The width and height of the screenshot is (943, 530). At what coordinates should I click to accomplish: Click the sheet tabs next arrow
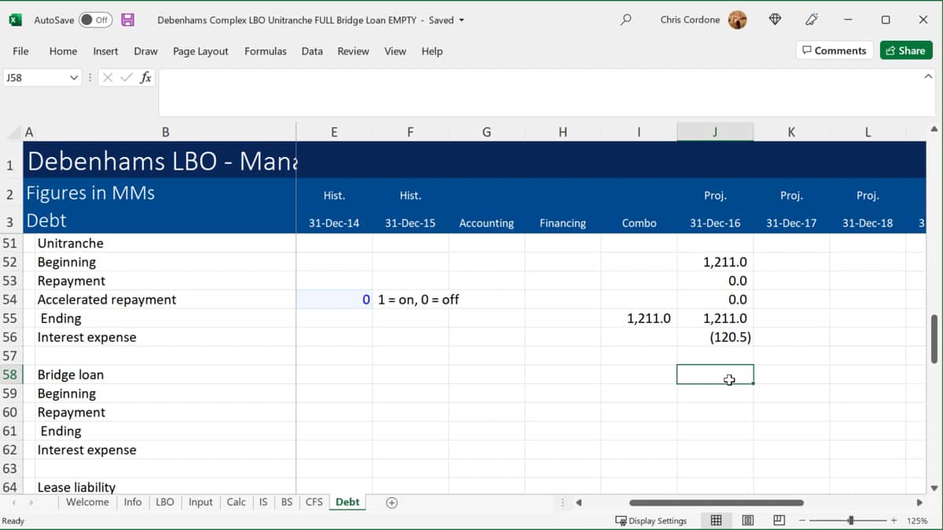[x=31, y=503]
